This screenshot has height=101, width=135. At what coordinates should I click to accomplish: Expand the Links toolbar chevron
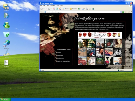132,11
